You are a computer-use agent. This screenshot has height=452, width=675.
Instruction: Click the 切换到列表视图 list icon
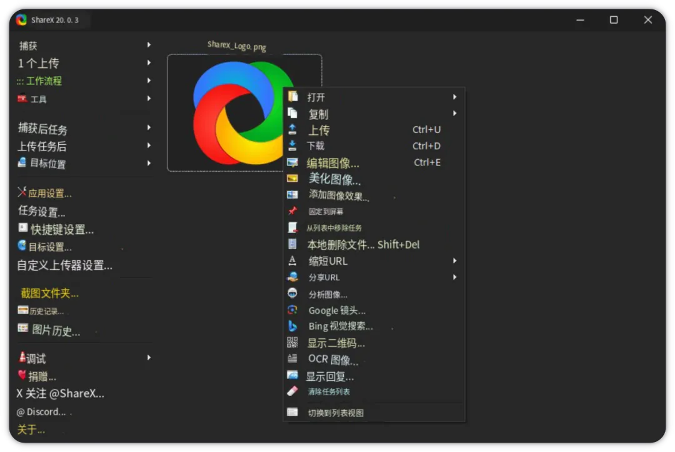[292, 412]
